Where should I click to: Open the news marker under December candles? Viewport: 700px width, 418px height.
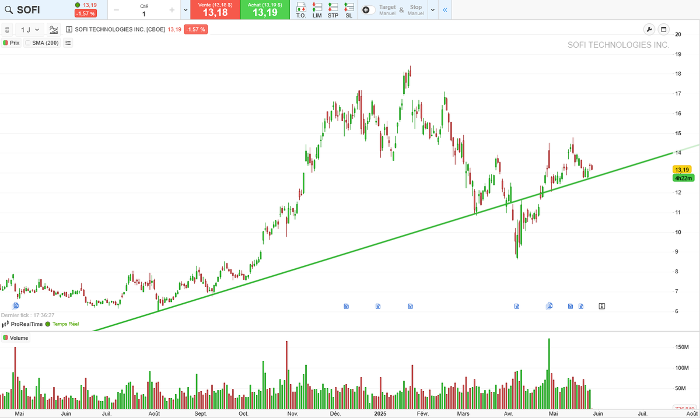(346, 306)
